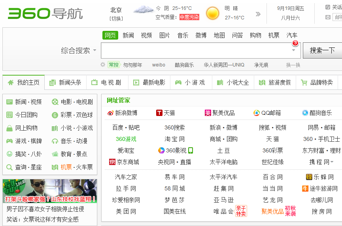The width and height of the screenshot is (342, 226).
Task: Click the Sina Weibo eye icon
Action: pos(111,113)
